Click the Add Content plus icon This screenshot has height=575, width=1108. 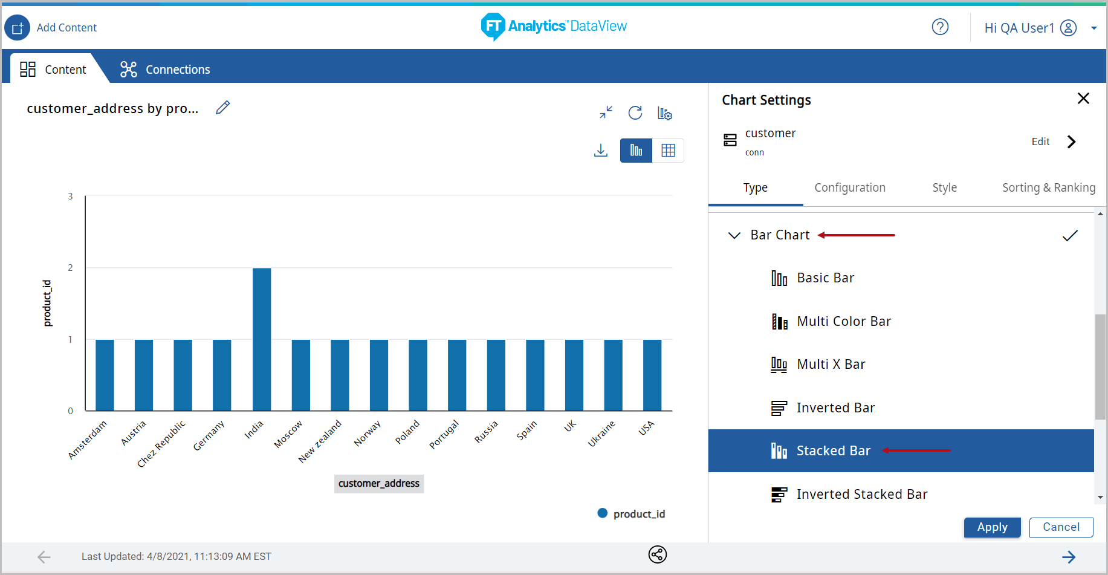[17, 28]
